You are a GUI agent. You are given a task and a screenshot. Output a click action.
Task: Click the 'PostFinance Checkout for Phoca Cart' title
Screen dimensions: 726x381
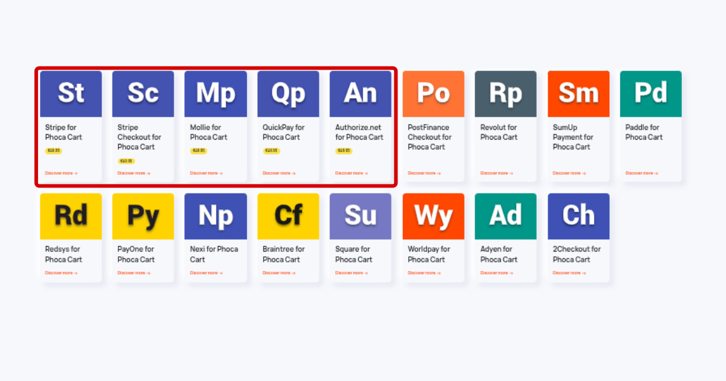click(430, 137)
